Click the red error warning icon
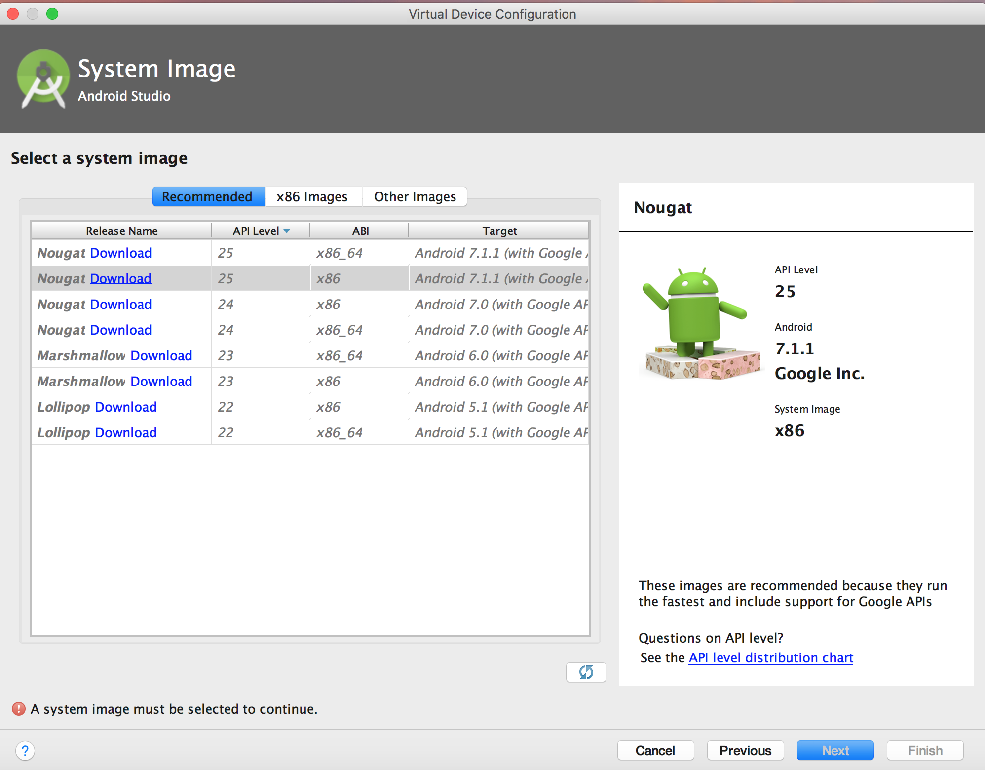This screenshot has height=770, width=985. pos(18,709)
